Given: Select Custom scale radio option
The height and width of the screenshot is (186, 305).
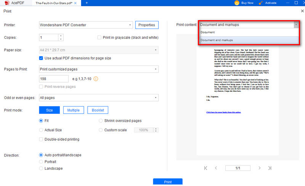Looking at the screenshot, I should tap(101, 130).
